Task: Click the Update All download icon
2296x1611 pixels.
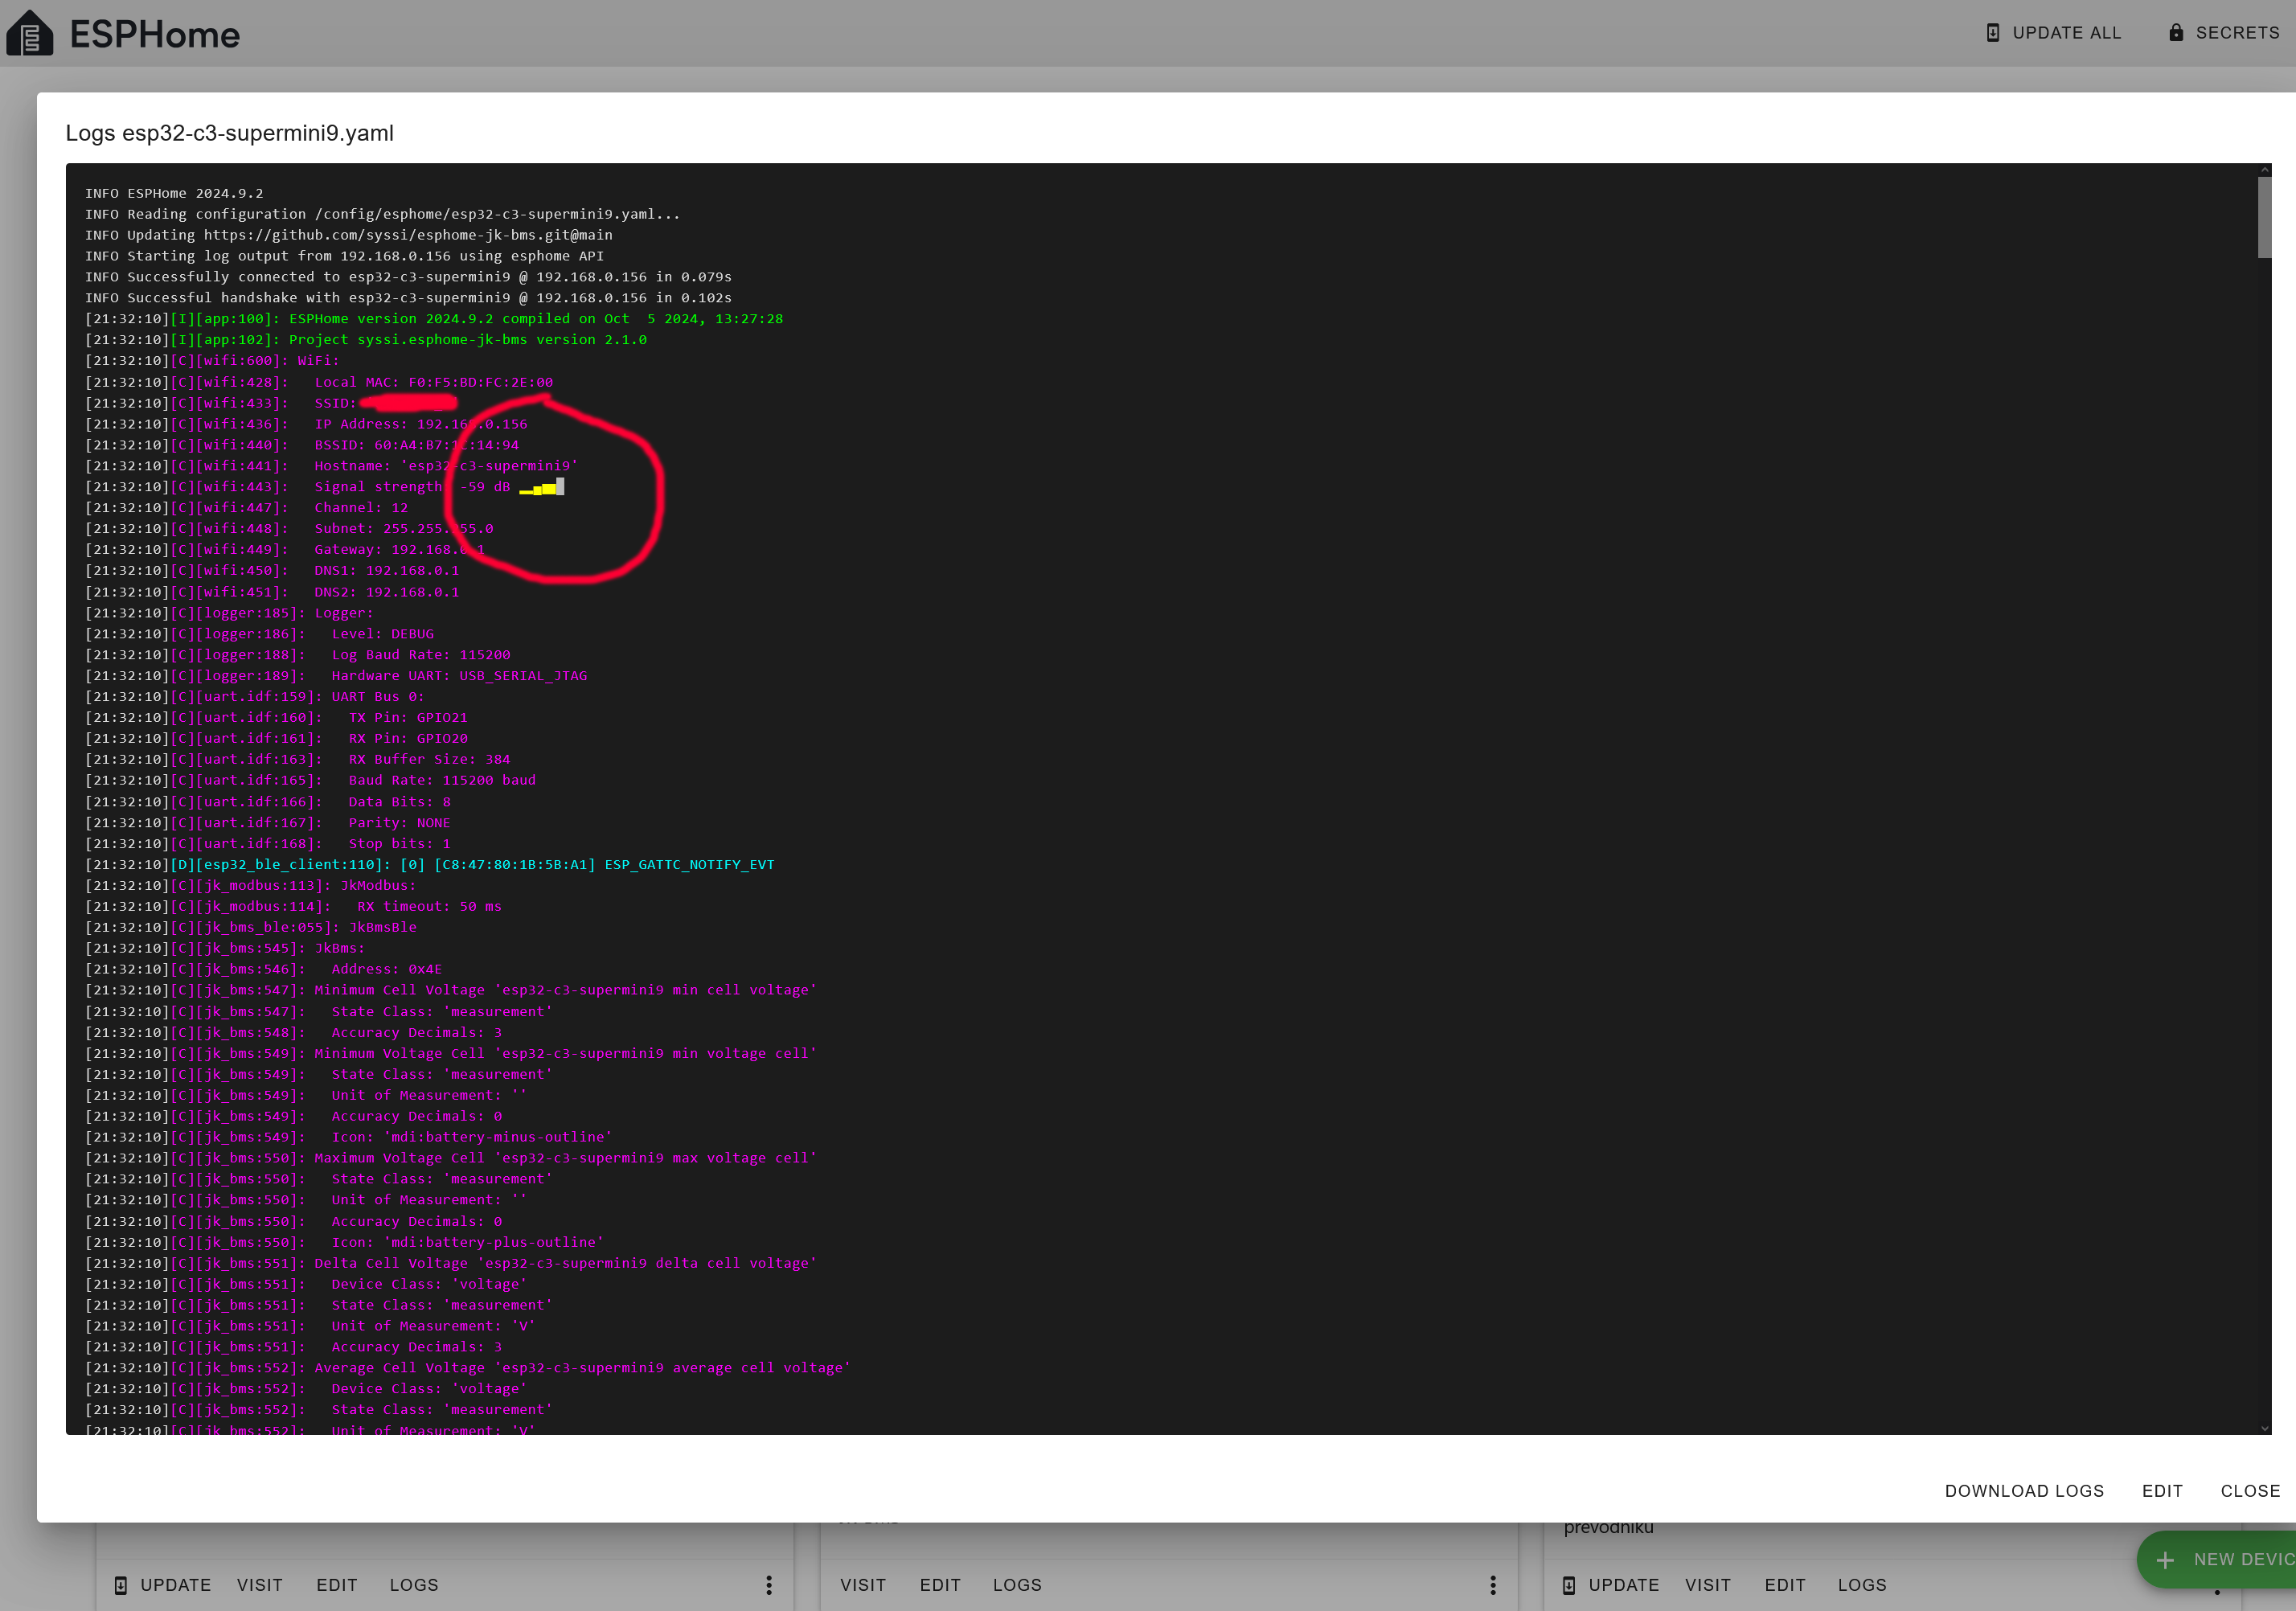Action: pos(1992,33)
